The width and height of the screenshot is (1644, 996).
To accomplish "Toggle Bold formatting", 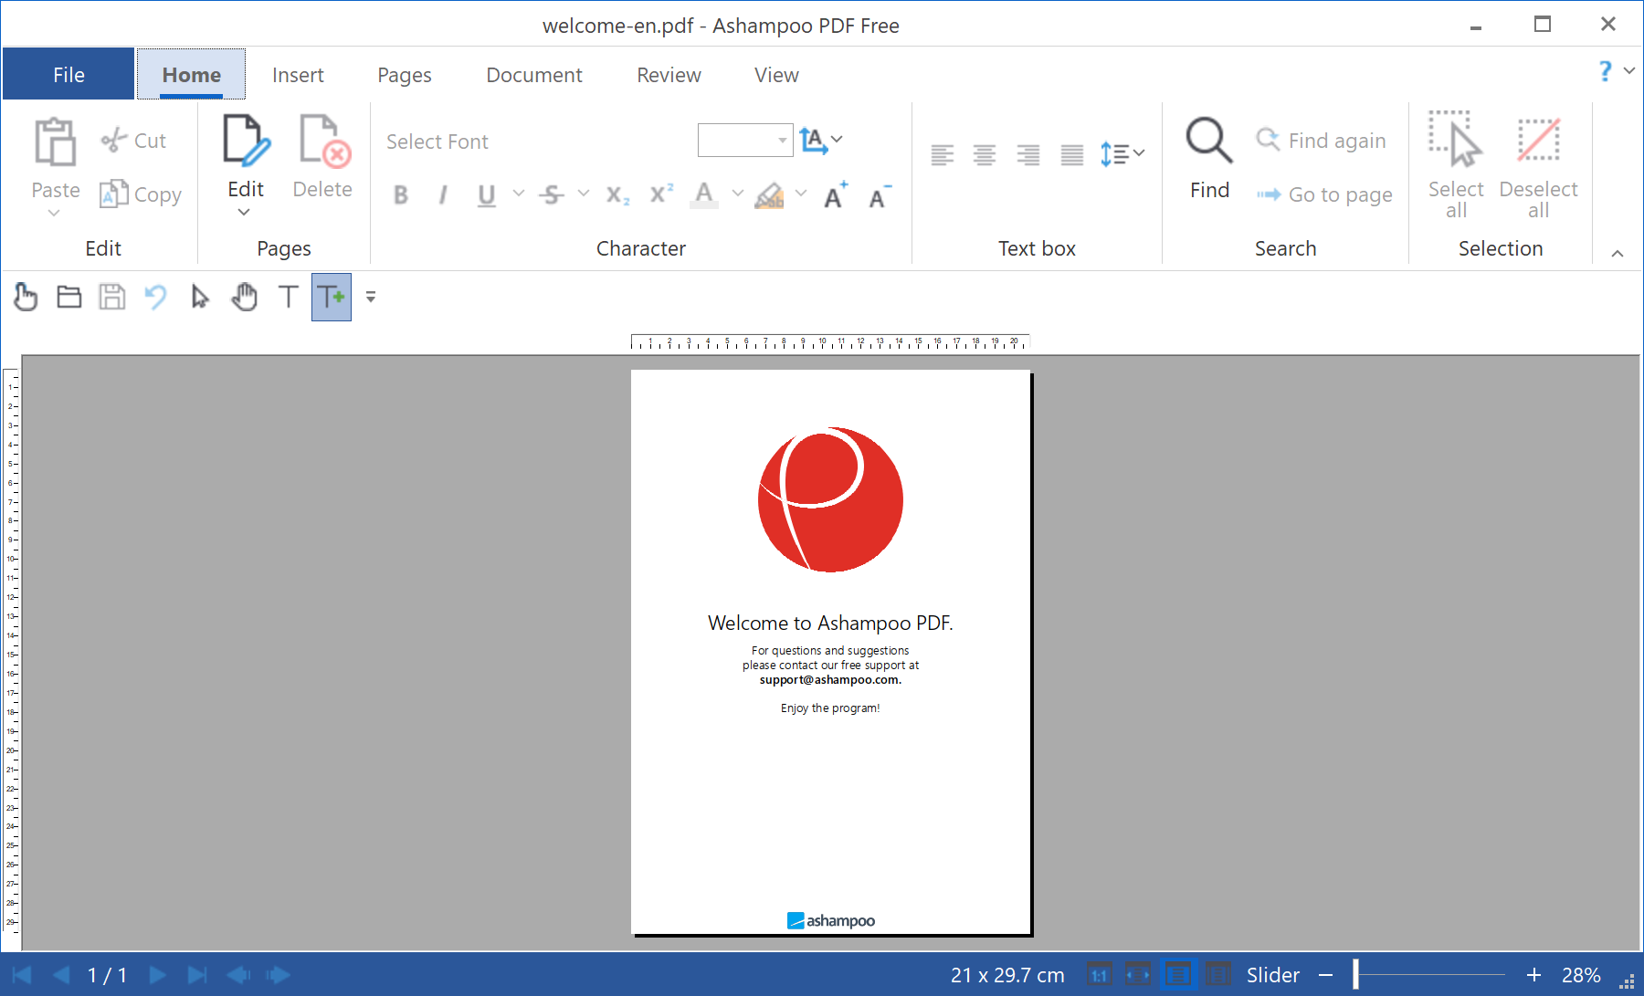I will pyautogui.click(x=400, y=194).
